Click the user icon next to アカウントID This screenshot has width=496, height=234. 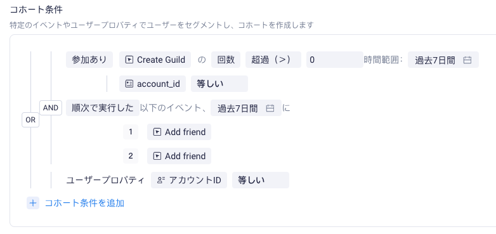coord(161,180)
